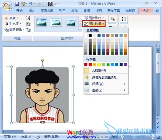Screen dimensions: 162x140
Task: Click the Picture Border (图片边框) dropdown
Action: [93, 24]
